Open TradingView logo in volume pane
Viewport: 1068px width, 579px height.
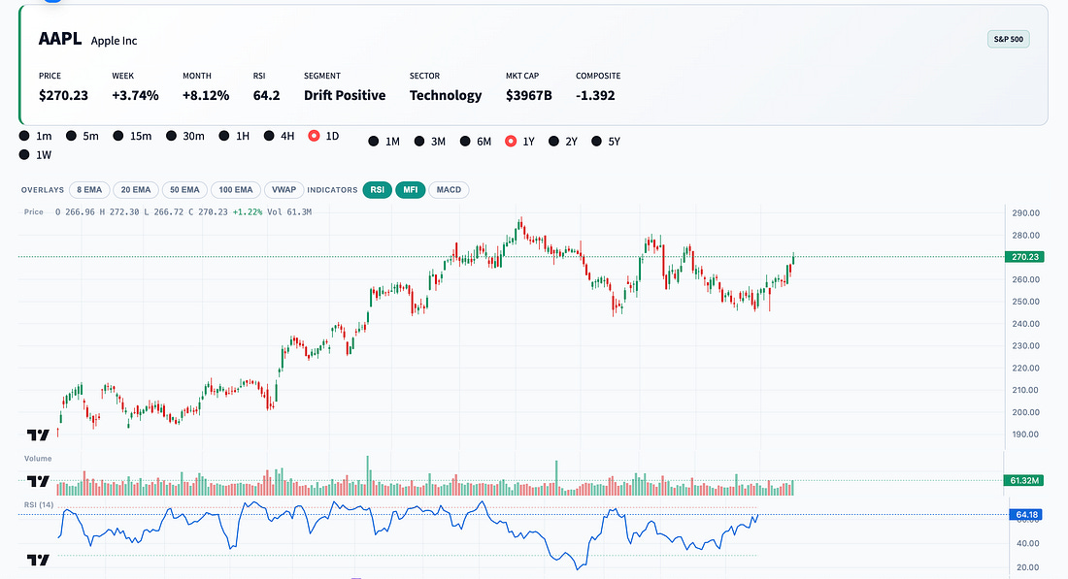[38, 481]
